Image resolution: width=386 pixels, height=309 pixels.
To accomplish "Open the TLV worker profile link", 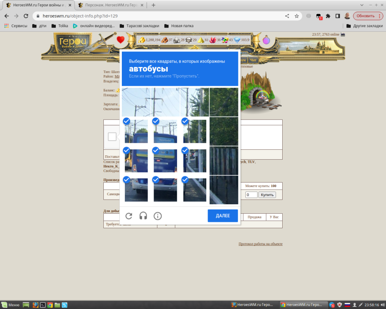I will pyautogui.click(x=251, y=162).
